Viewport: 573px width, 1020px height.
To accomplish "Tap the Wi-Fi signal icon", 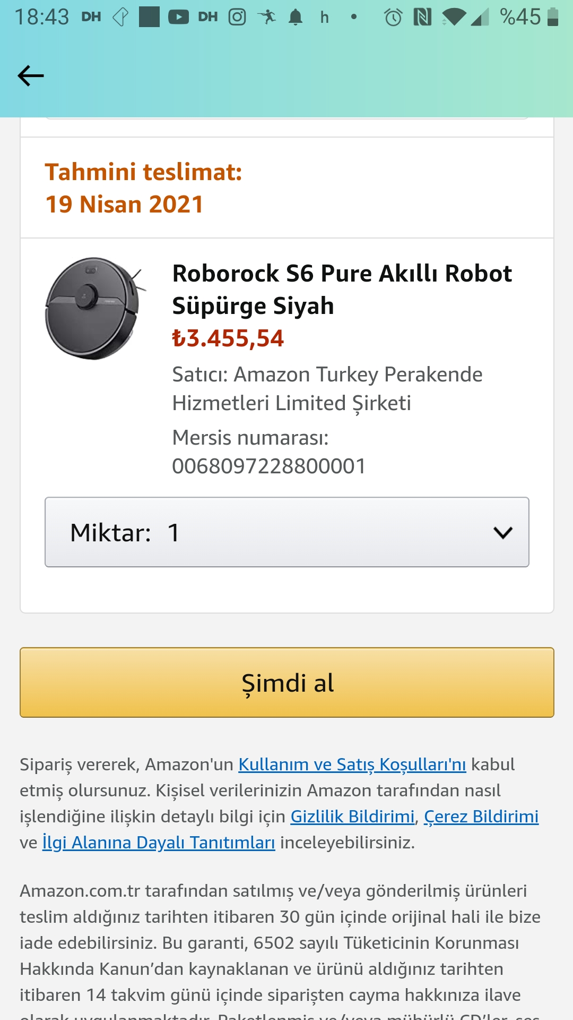I will [453, 17].
